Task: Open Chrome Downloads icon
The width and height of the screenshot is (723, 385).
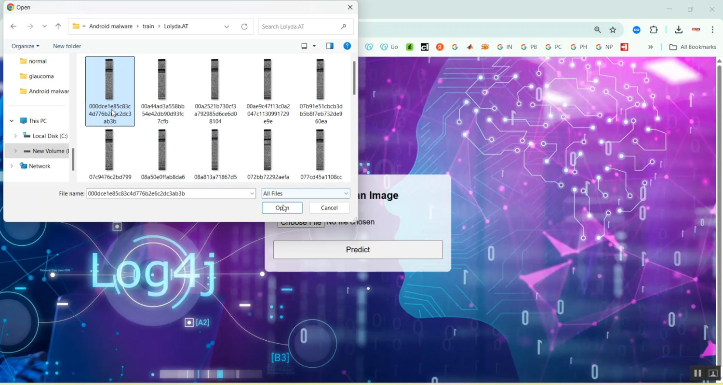Action: [x=679, y=30]
